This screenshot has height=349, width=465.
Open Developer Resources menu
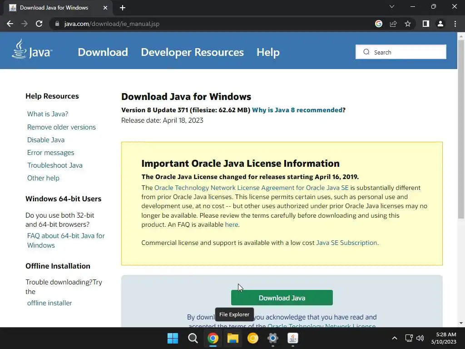(192, 52)
